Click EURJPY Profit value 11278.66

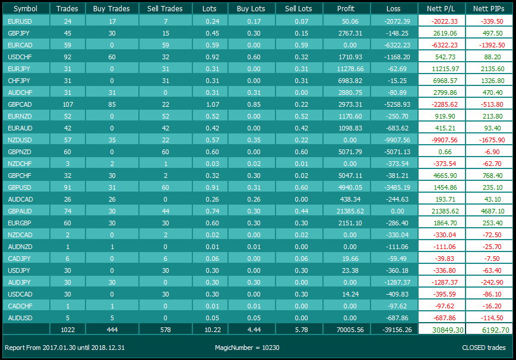pos(350,69)
